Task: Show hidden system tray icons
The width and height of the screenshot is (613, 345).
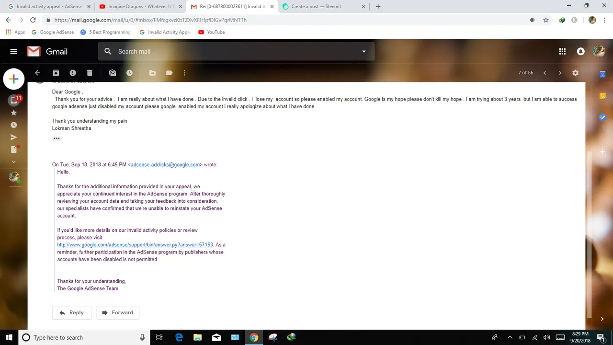Action: click(510, 337)
